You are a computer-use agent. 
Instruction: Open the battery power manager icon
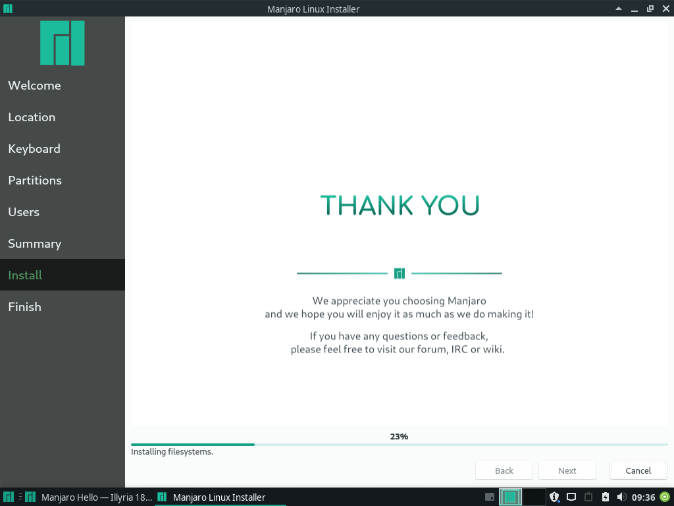[x=606, y=497]
